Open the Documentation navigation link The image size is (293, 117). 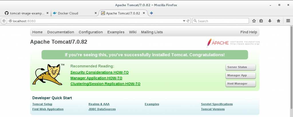point(61,32)
